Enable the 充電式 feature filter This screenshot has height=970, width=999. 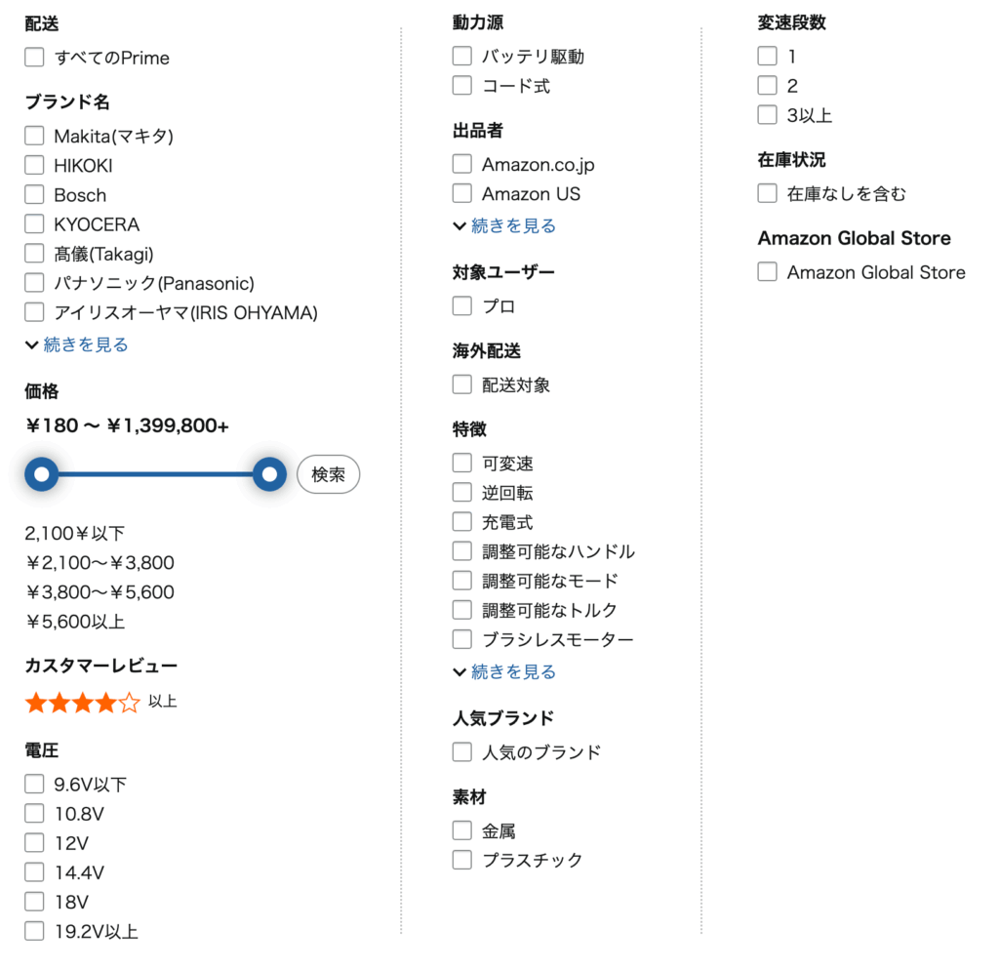pos(461,521)
